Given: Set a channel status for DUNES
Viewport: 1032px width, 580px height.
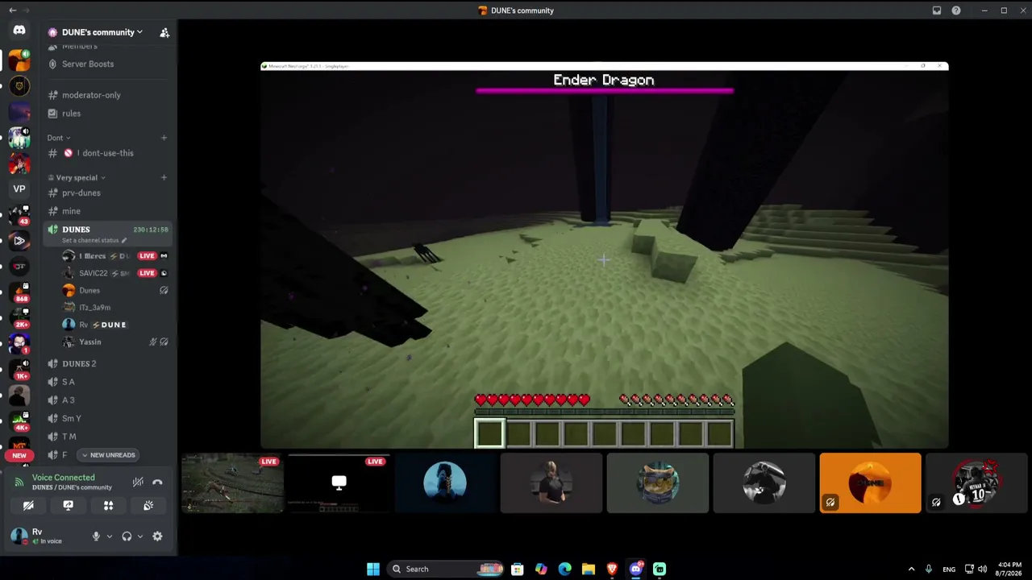Looking at the screenshot, I should (94, 240).
